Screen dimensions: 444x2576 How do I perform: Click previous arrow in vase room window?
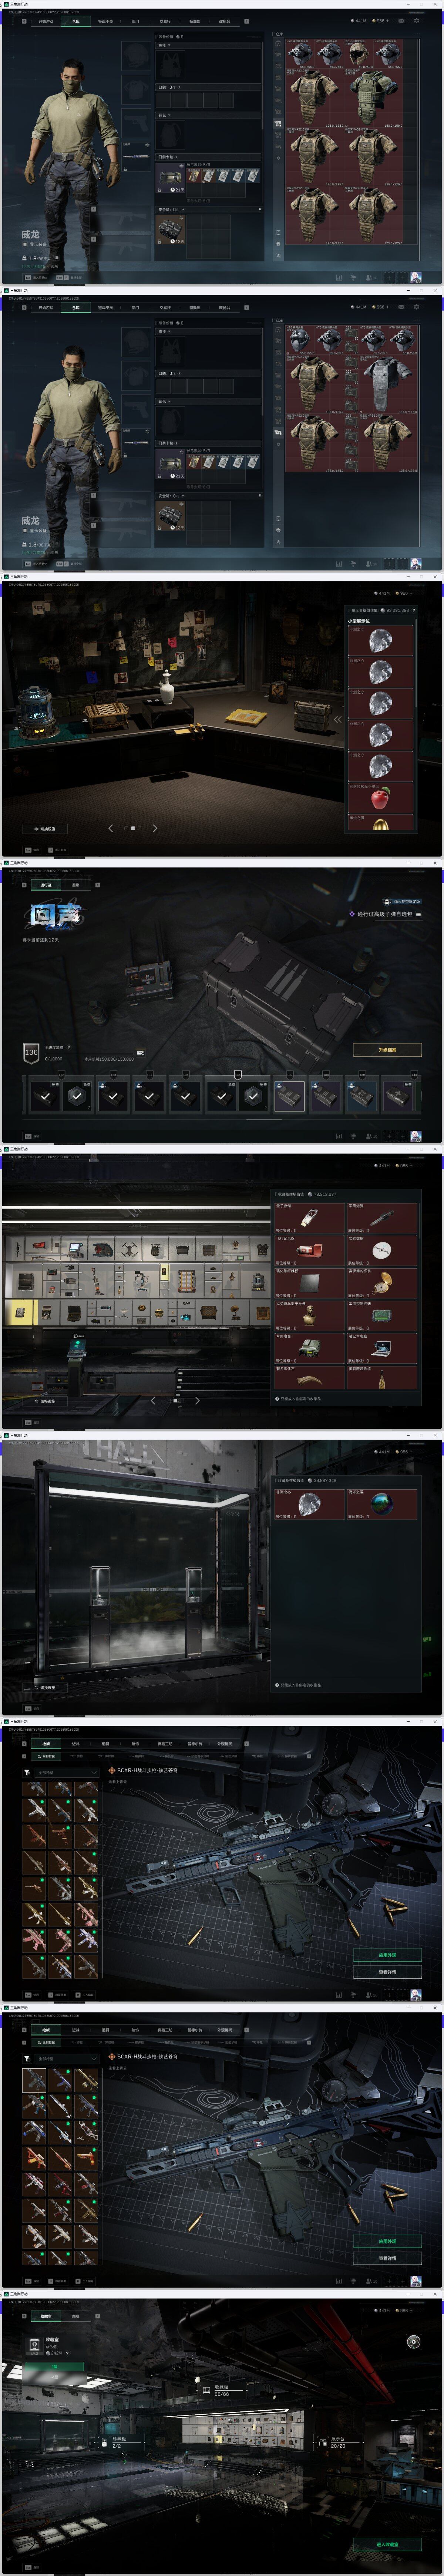(x=111, y=828)
